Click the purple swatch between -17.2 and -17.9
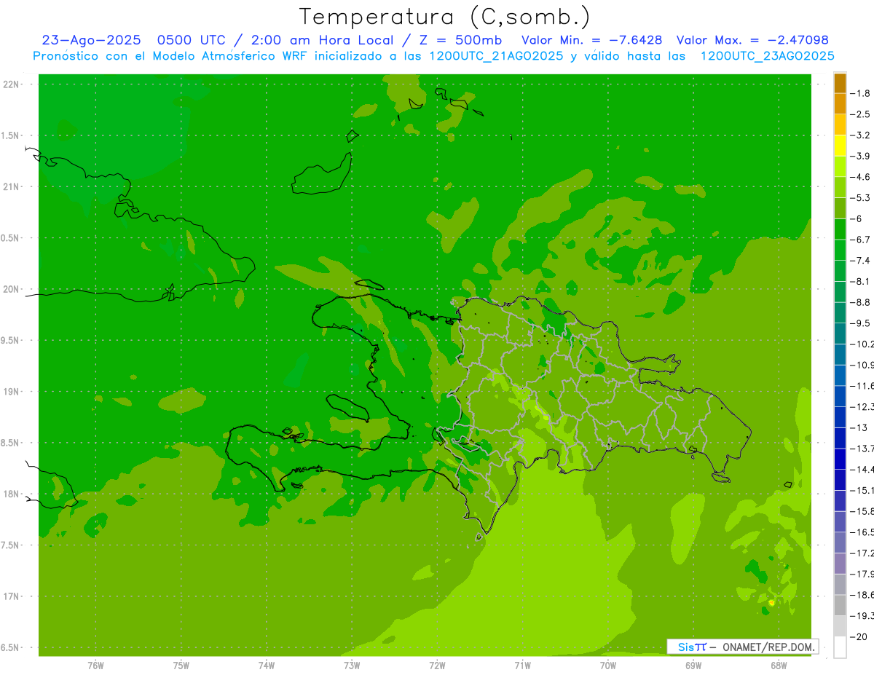The image size is (874, 675). click(x=840, y=563)
